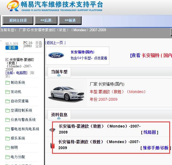Click the Mondeo car thumbnail image

pos(67,92)
